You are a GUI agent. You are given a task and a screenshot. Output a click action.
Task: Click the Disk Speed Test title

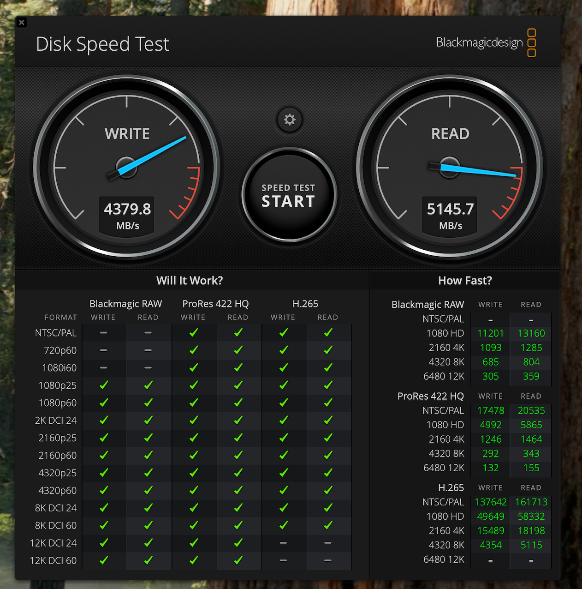point(102,44)
